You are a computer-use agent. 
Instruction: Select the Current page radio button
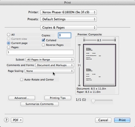[x=9, y=43]
